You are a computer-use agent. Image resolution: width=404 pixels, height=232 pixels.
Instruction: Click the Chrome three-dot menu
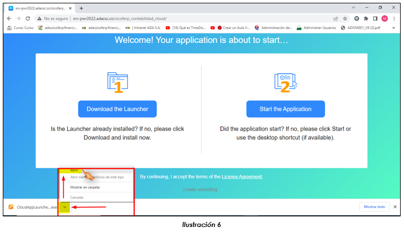click(394, 18)
